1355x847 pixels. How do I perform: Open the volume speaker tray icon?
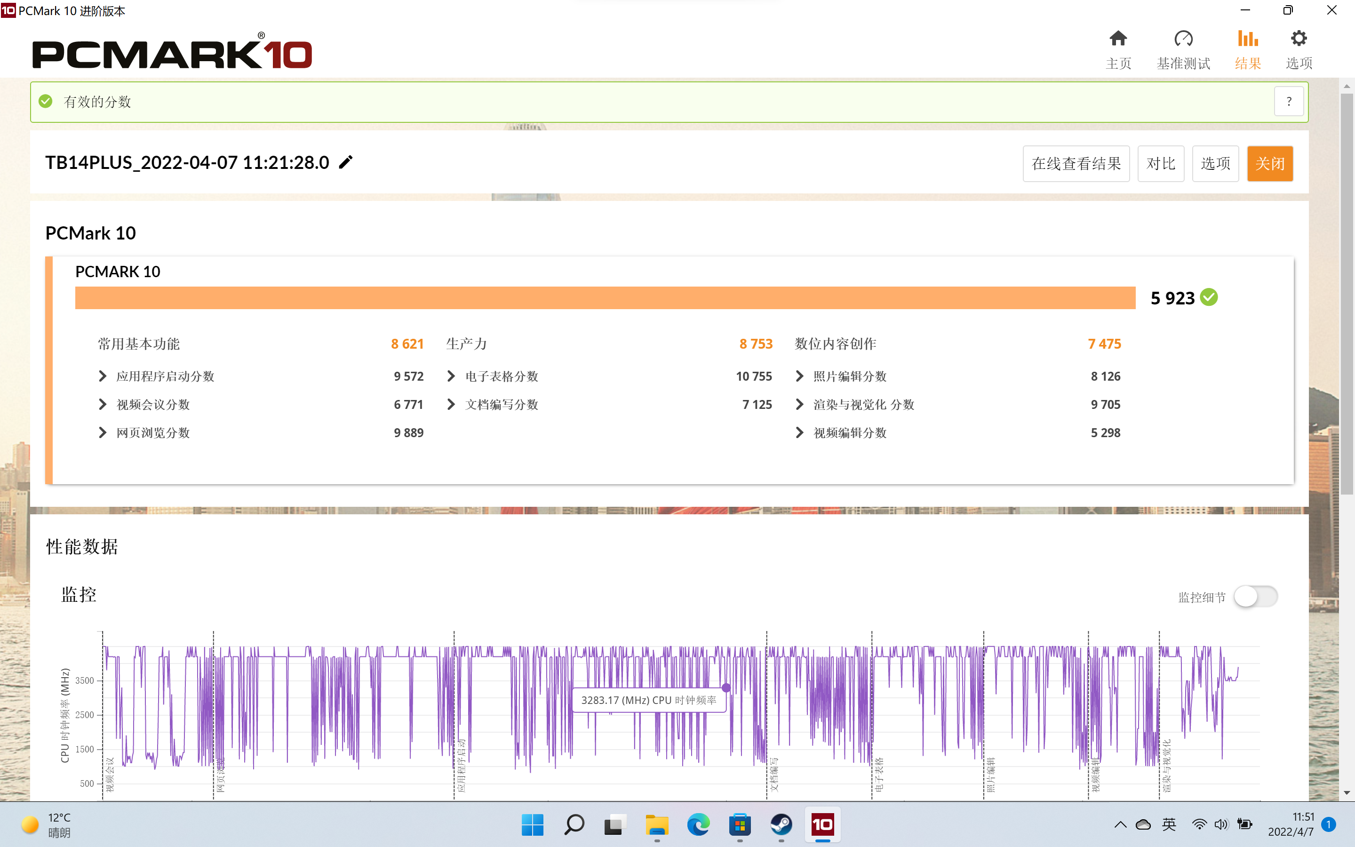(x=1221, y=824)
